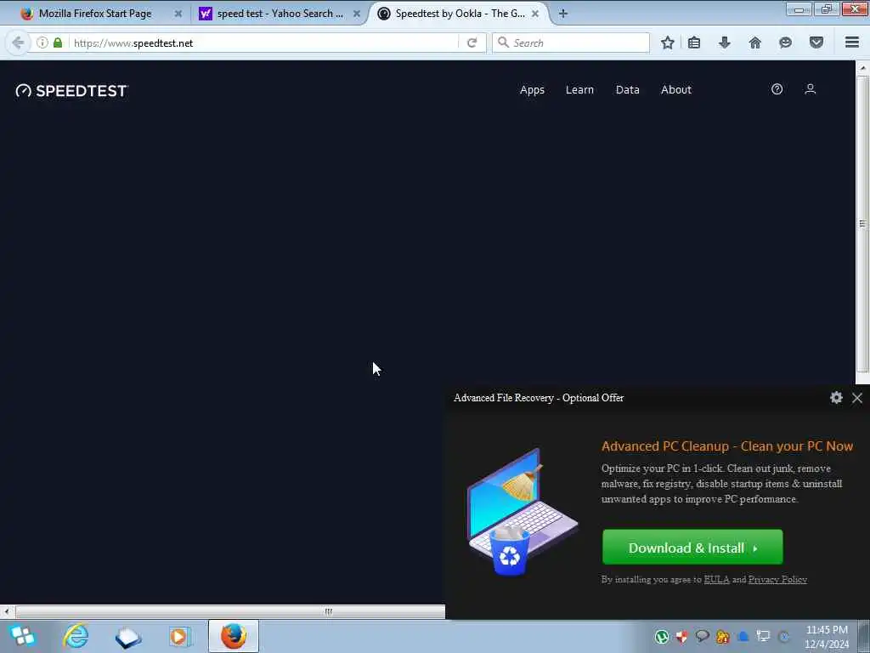Go back with Firefox back arrow
This screenshot has width=870, height=653.
(x=18, y=43)
